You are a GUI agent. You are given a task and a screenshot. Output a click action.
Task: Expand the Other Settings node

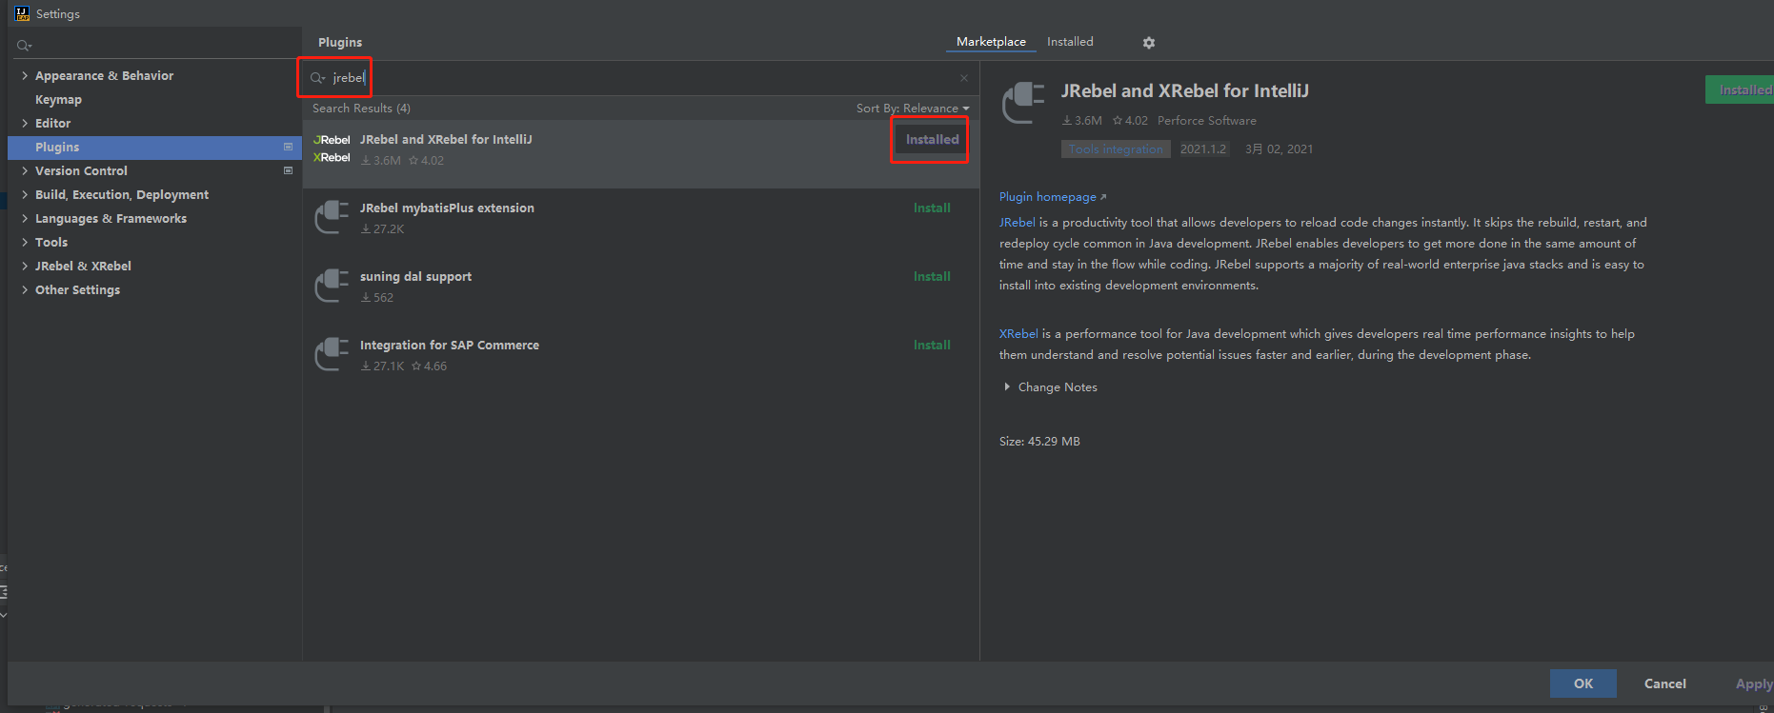[x=24, y=289]
